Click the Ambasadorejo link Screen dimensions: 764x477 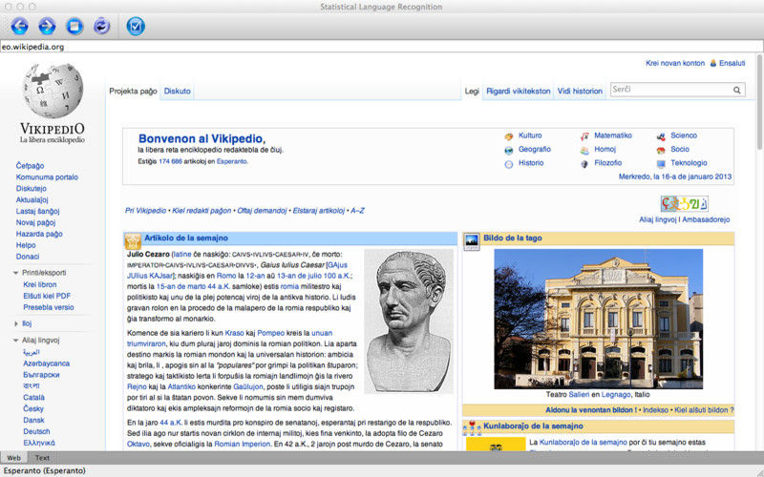click(706, 219)
